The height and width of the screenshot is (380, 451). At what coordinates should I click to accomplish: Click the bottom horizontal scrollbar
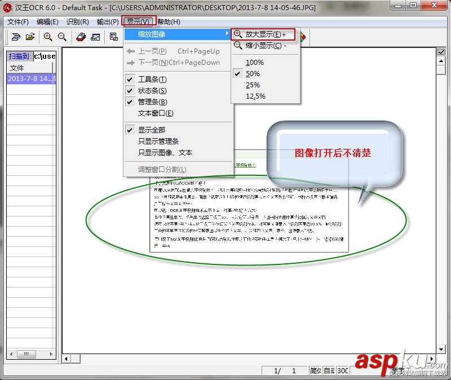[x=225, y=359]
